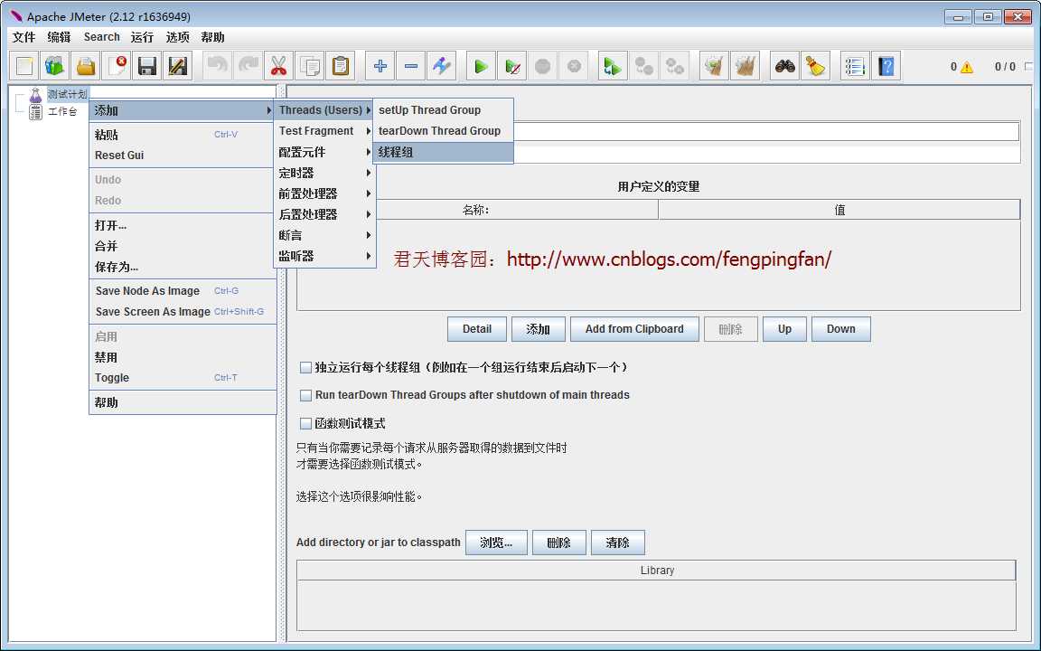This screenshot has height=651, width=1041.
Task: Choose tearDown Thread Group
Action: point(443,131)
